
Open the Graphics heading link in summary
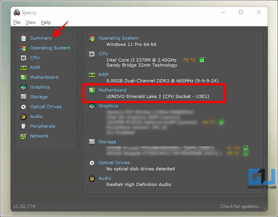[108, 106]
